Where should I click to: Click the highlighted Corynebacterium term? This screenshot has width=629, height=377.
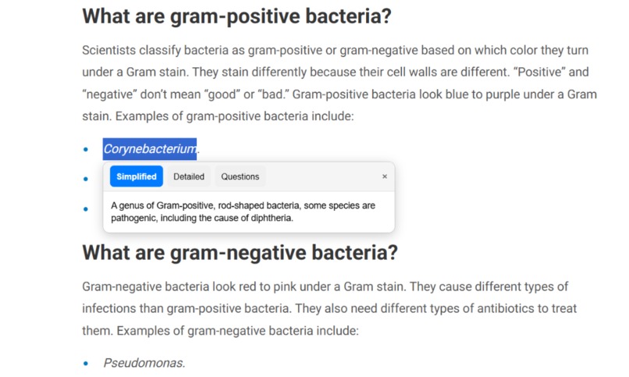[150, 149]
